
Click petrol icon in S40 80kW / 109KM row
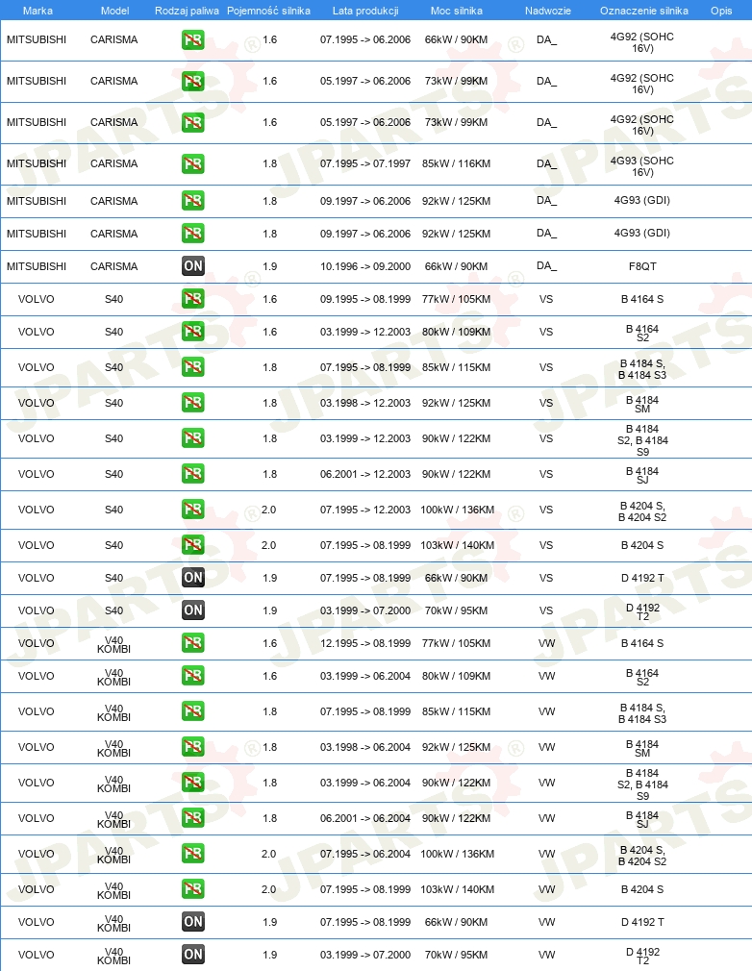[x=193, y=332]
